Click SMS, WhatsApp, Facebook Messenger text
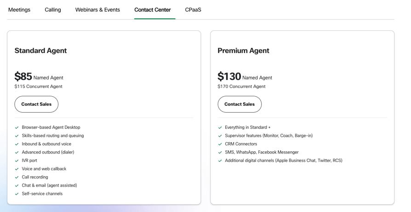This screenshot has width=411, height=212. [262, 152]
